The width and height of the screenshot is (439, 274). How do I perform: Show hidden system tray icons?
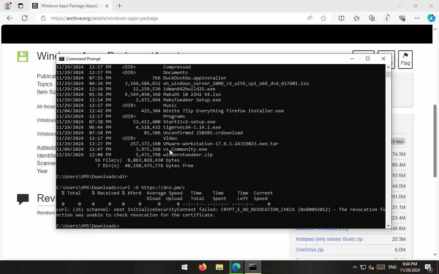pyautogui.click(x=355, y=267)
